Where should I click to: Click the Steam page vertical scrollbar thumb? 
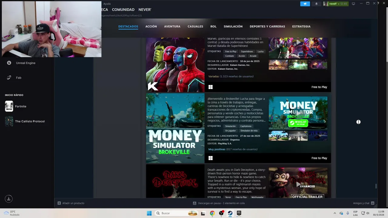tap(376, 186)
